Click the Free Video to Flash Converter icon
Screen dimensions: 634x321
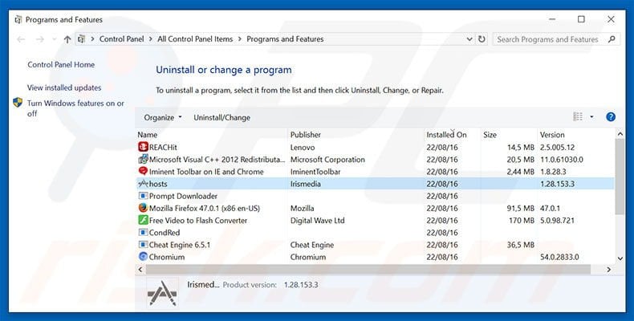pos(143,220)
